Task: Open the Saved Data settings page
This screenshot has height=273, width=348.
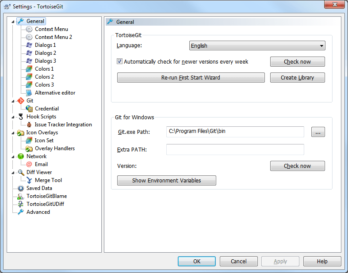Action: point(39,188)
